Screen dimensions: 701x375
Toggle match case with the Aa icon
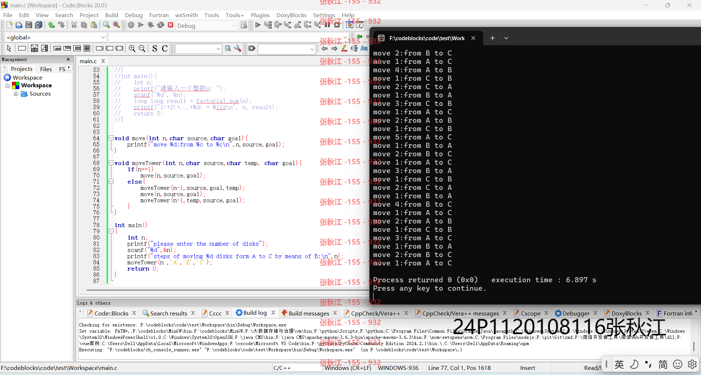[x=364, y=49]
